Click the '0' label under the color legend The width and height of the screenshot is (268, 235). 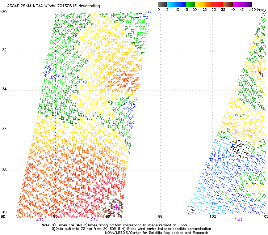tap(159, 10)
